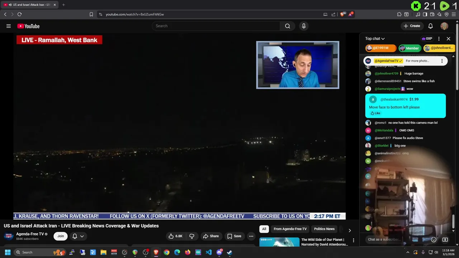Image resolution: width=459 pixels, height=258 pixels.
Task: Open Brave Rewards triangle icon
Action: pyautogui.click(x=351, y=14)
